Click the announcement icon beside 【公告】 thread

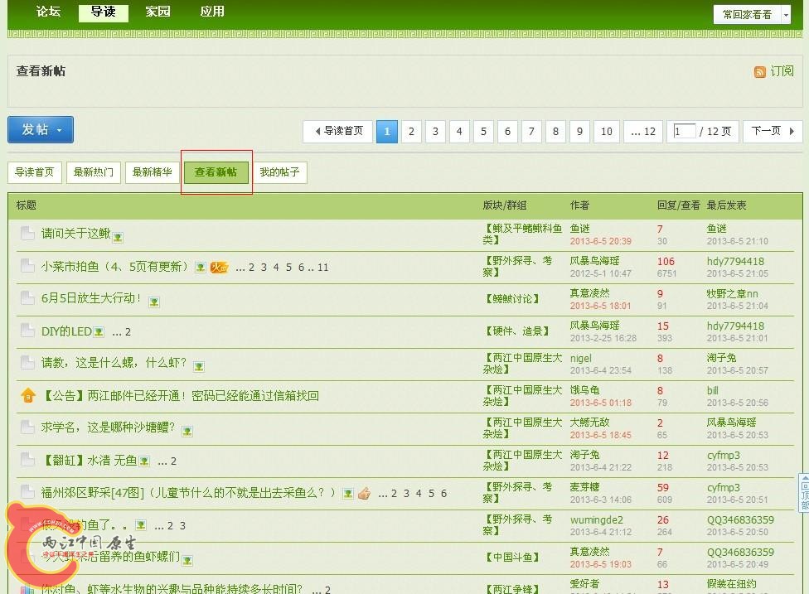tap(28, 396)
